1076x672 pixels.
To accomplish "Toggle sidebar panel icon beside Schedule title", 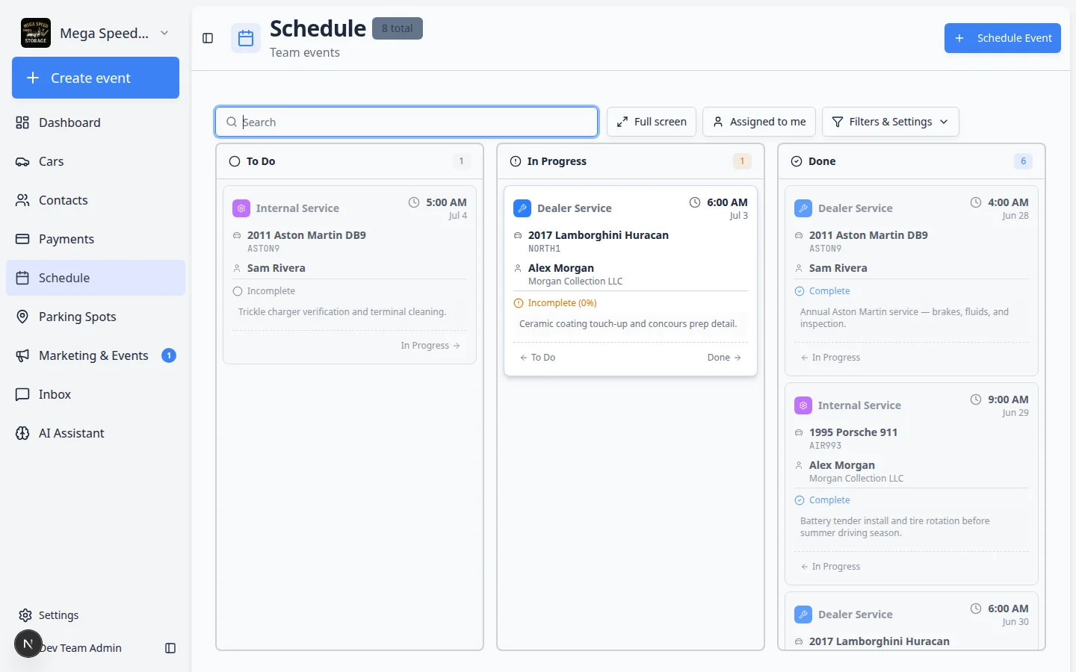I will (208, 38).
